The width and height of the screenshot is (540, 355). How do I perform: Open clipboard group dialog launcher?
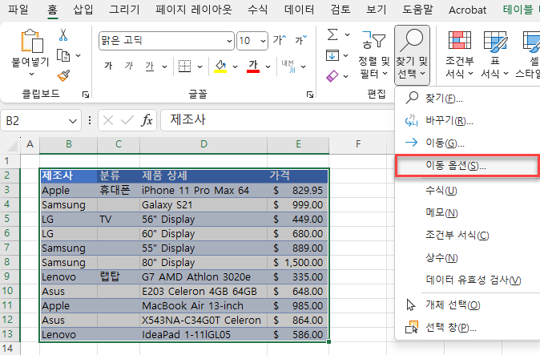click(x=86, y=95)
